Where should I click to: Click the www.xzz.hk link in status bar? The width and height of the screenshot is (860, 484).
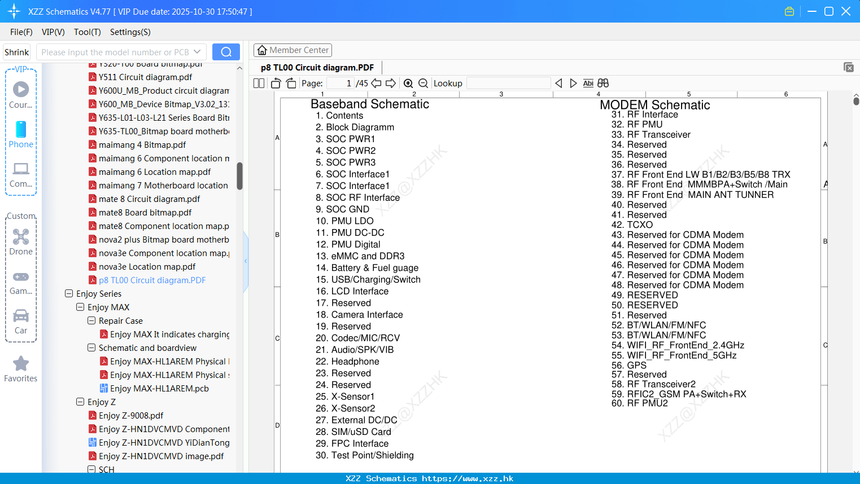click(x=468, y=478)
